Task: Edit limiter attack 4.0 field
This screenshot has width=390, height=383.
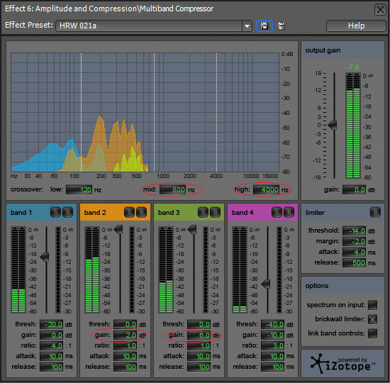Action: 354,252
